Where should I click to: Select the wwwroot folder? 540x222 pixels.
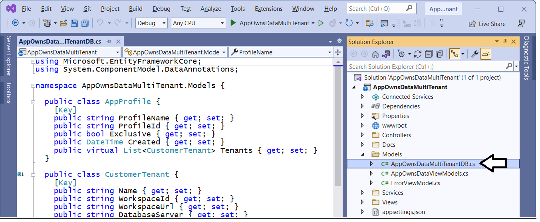[x=394, y=126]
